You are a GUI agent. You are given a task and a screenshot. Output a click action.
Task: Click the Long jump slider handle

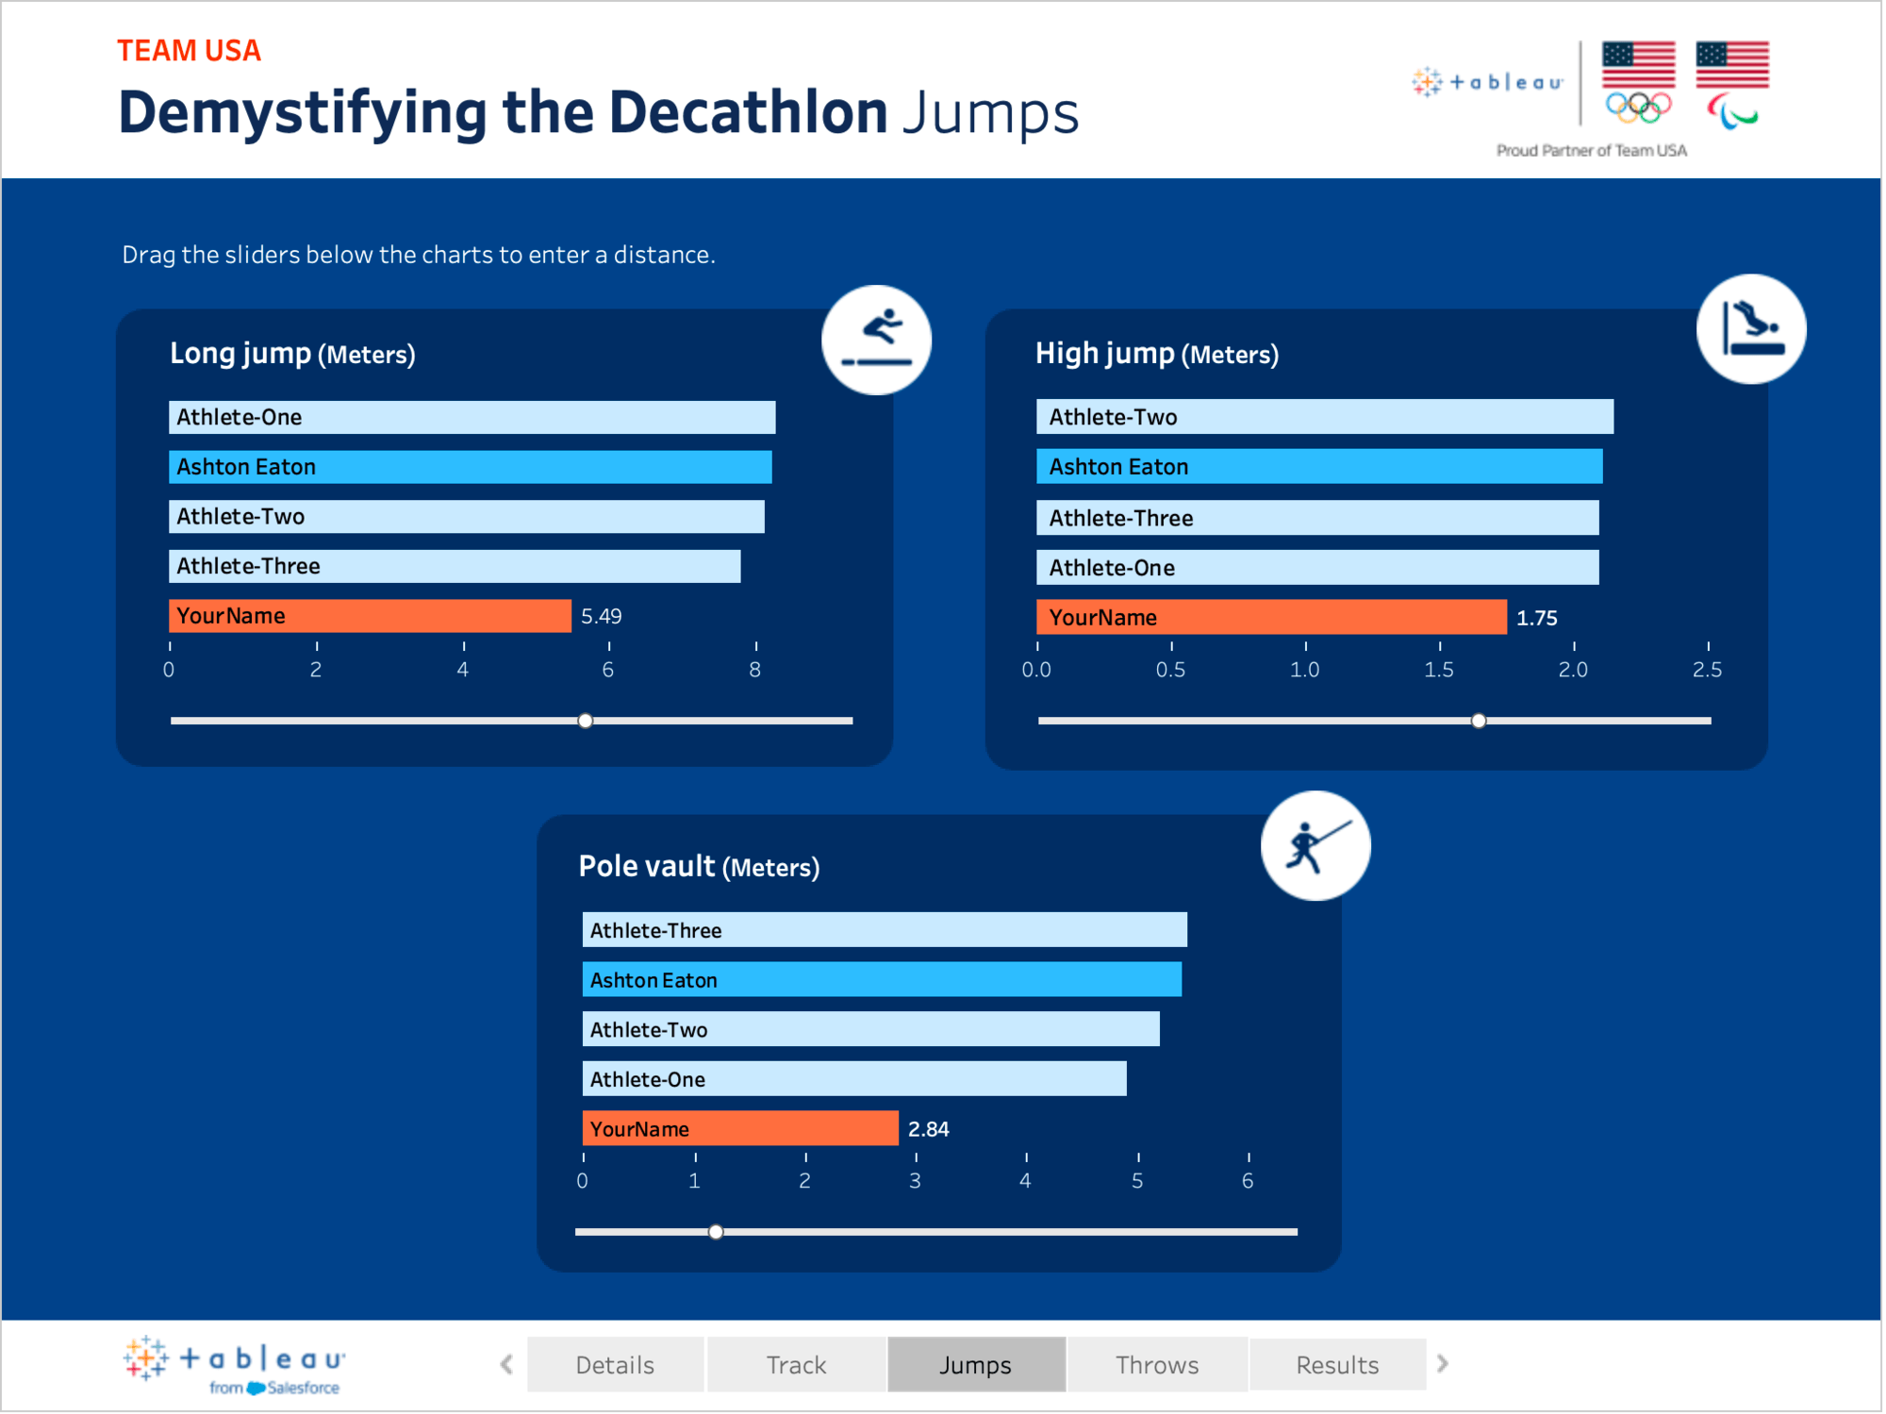tap(587, 722)
